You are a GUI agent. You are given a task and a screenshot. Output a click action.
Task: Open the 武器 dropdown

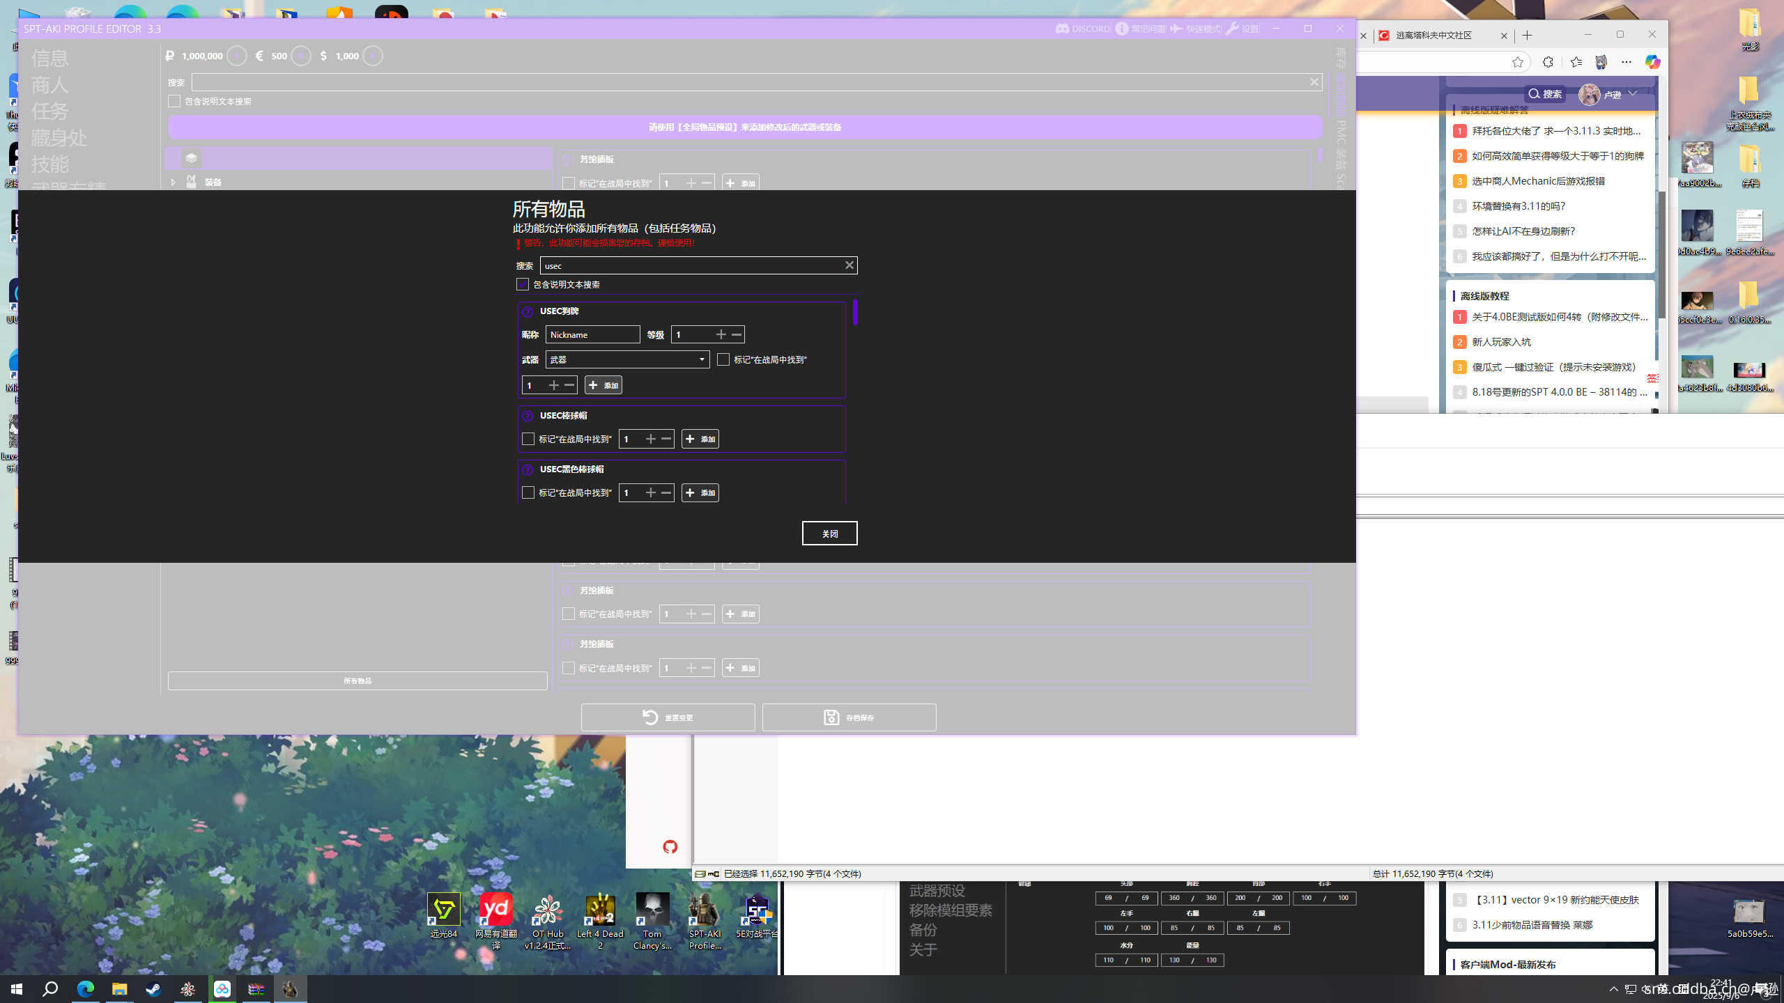(x=627, y=359)
